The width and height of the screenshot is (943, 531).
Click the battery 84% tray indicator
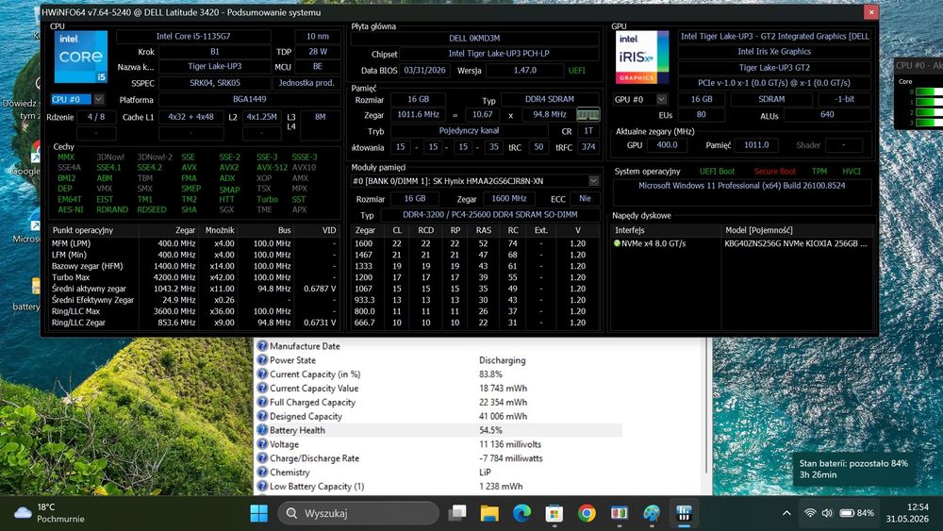point(856,513)
